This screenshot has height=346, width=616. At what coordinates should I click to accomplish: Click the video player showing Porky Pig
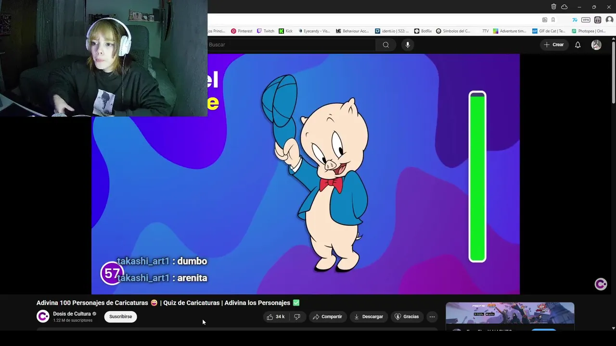click(x=306, y=174)
